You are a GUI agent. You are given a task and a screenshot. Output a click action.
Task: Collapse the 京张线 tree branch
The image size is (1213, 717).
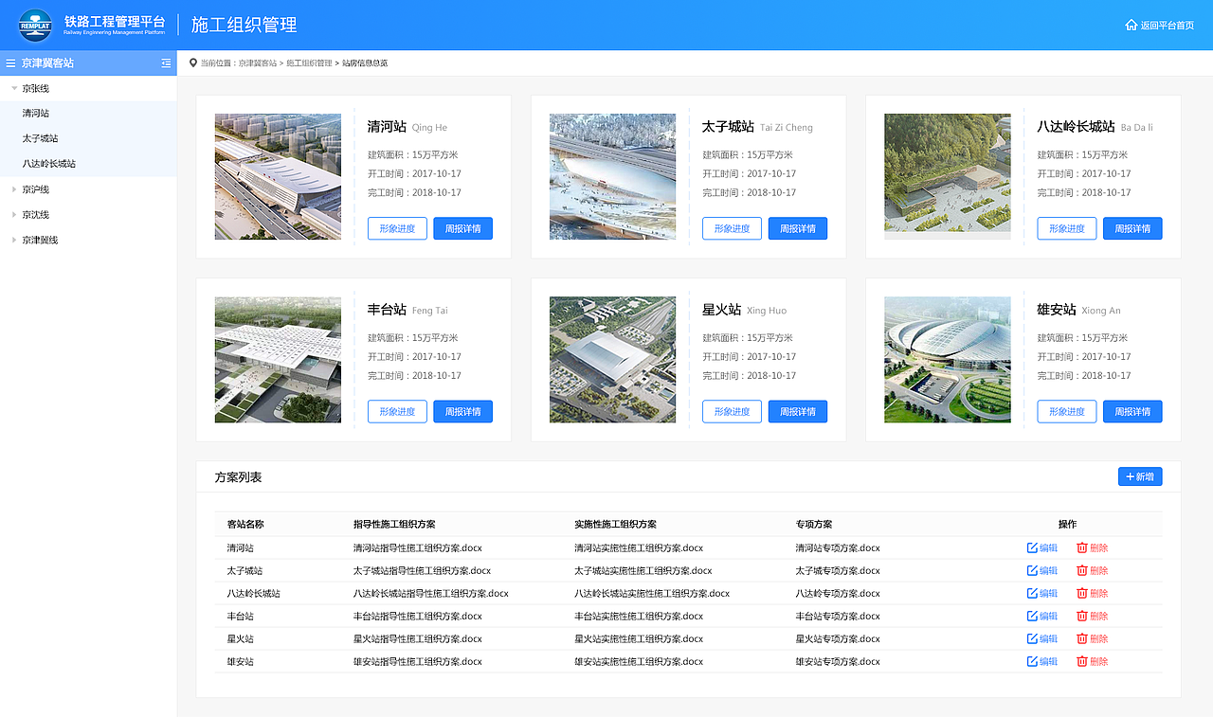(x=13, y=87)
